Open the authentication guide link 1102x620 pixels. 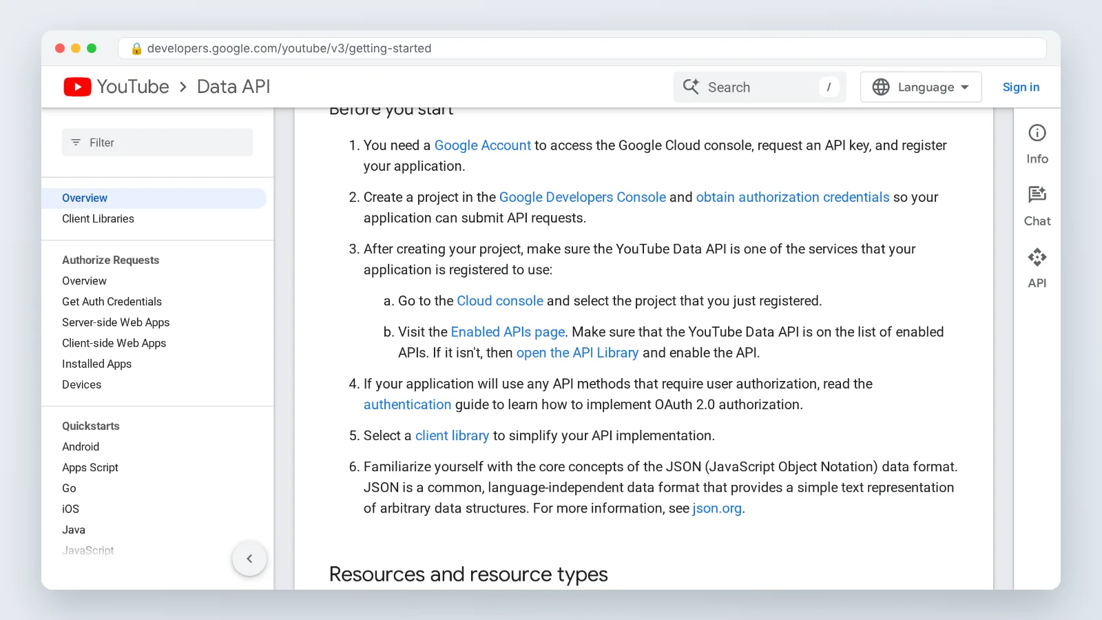click(407, 404)
